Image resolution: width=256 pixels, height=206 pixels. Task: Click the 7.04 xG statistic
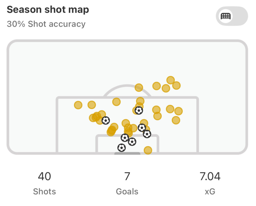(210, 183)
